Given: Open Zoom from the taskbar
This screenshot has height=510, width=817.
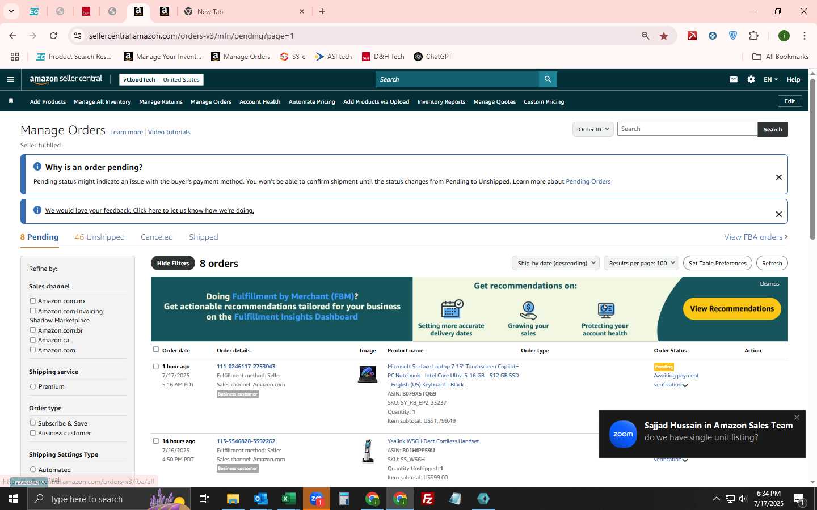Looking at the screenshot, I should click(x=316, y=499).
